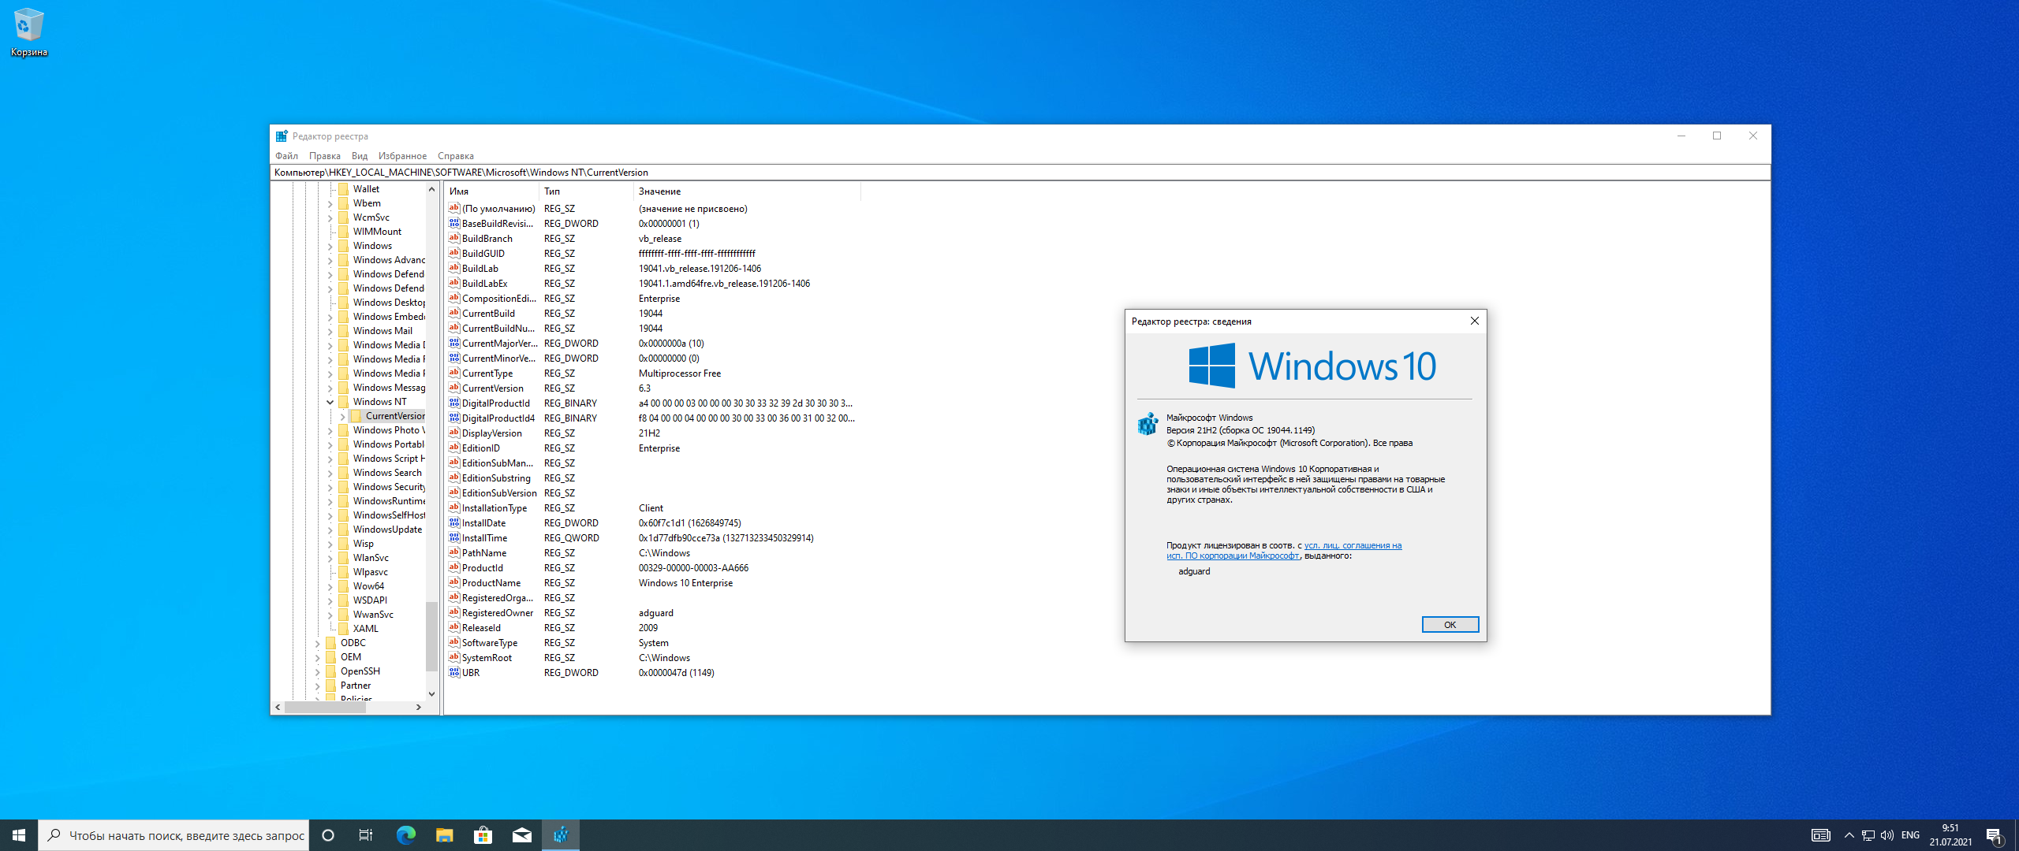The image size is (2019, 851).
Task: Expand the Windows Search key node
Action: [x=330, y=473]
